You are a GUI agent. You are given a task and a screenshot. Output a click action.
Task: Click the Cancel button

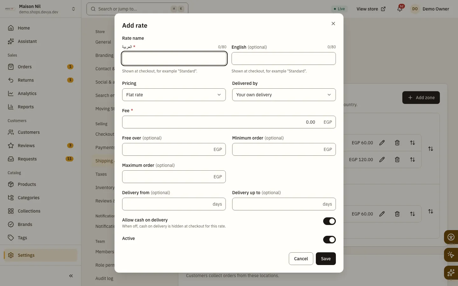(x=301, y=259)
